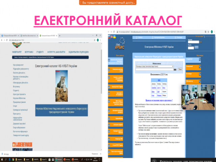This screenshot has height=162, width=216.
Task: Click back arrow in left browser window
Action: 2,40
